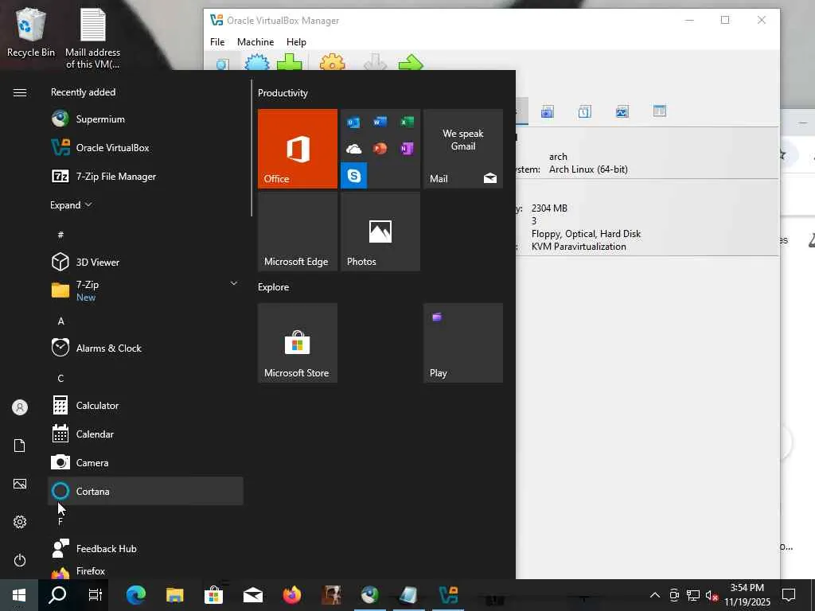815x611 pixels.
Task: Open the Play tile
Action: [463, 343]
